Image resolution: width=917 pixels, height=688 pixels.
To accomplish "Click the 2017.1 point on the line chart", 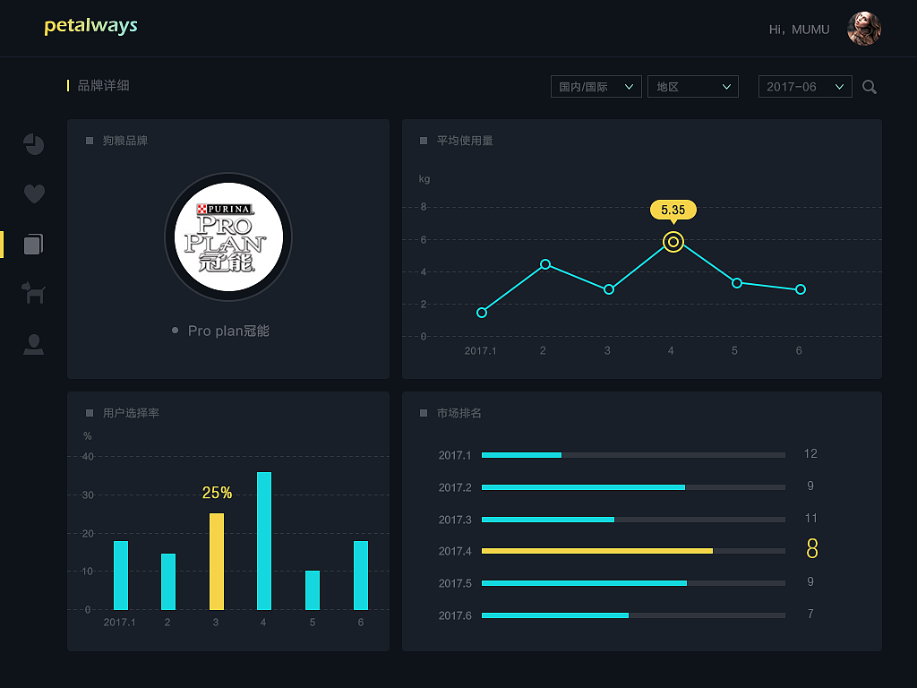I will tap(481, 313).
